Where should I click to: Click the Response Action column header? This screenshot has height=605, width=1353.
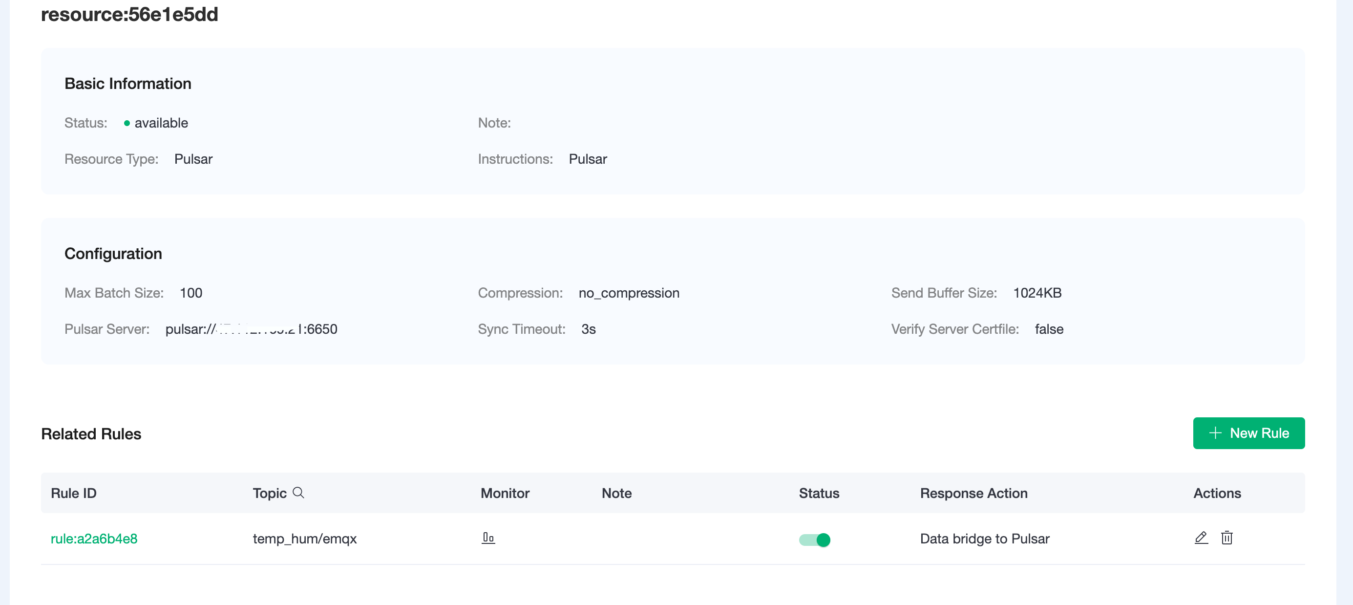(x=973, y=493)
